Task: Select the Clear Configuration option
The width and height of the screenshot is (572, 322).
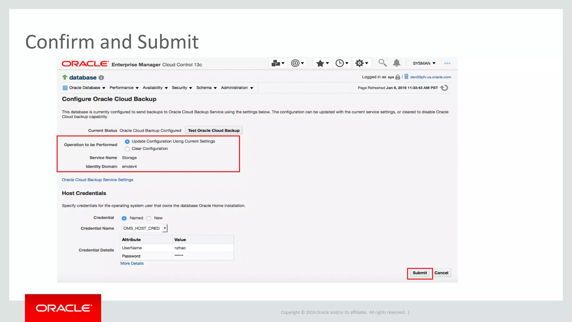Action: tap(127, 149)
